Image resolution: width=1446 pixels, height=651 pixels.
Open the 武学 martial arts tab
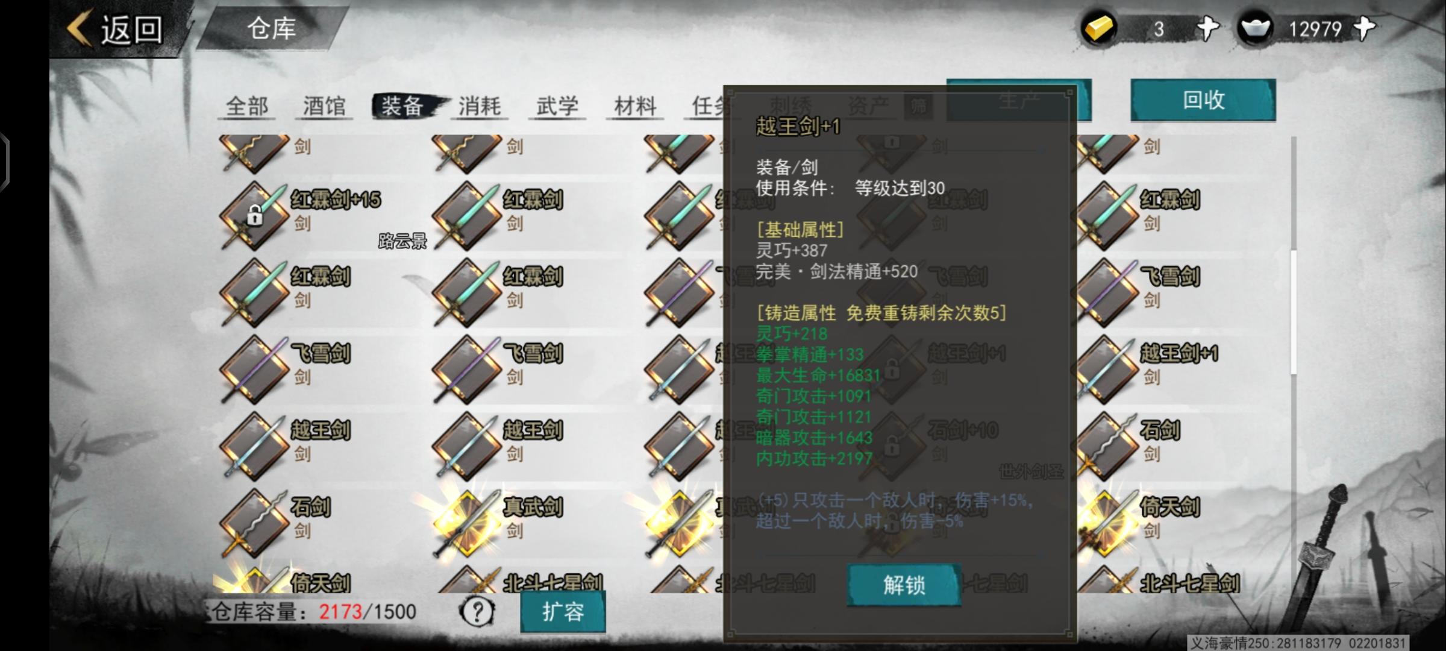(557, 106)
